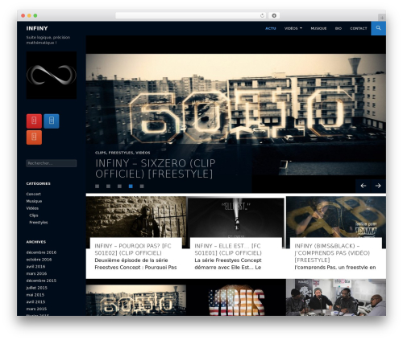Viewport: 403px width, 340px height.
Task: Click the Bims&Black post thumbnail
Action: [336, 217]
